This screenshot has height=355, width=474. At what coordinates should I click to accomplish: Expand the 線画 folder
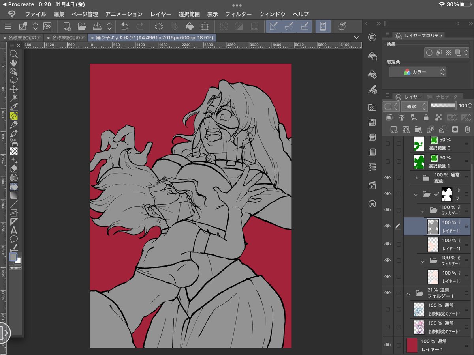416,178
